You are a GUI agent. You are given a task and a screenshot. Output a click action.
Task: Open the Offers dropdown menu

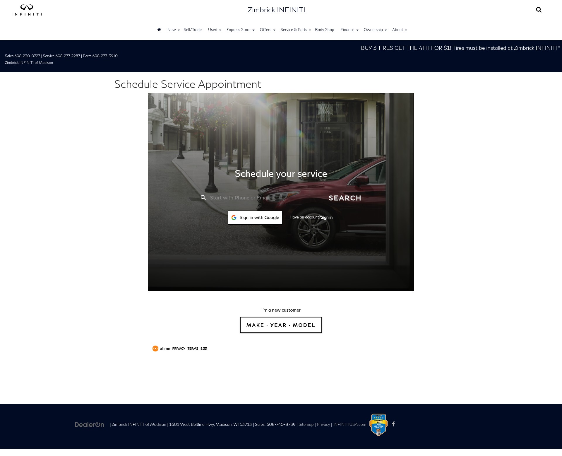267,30
